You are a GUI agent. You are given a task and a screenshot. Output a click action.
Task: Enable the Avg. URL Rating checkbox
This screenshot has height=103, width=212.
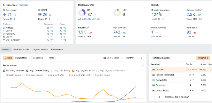[x=52, y=71]
